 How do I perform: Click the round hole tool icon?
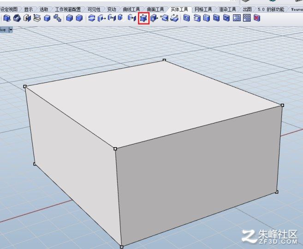tap(186, 18)
